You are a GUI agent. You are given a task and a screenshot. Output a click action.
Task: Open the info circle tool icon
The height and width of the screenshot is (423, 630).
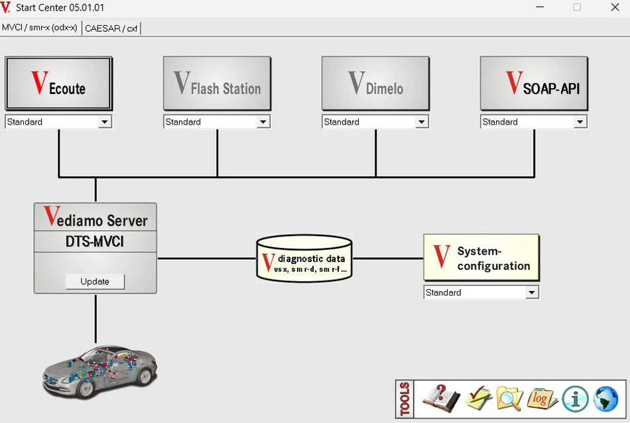click(575, 399)
